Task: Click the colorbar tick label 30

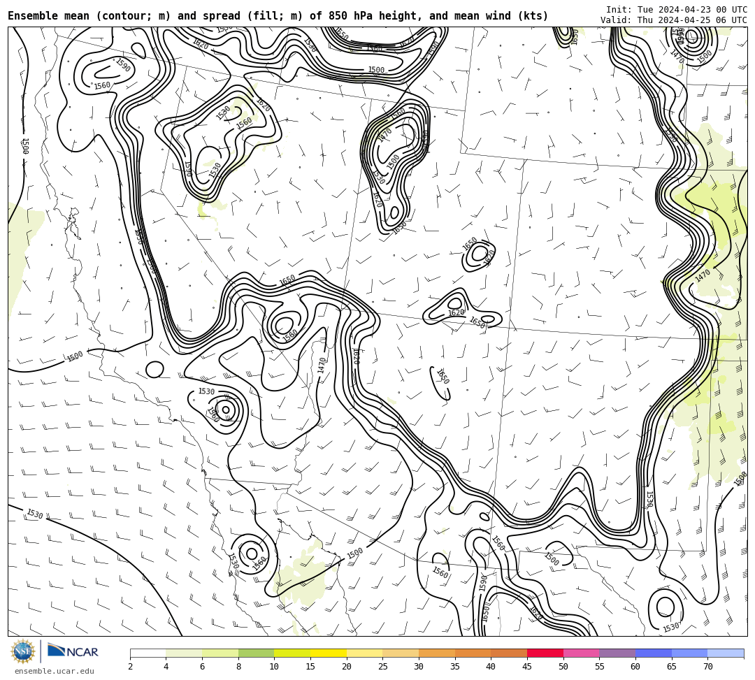Action: coord(419,667)
